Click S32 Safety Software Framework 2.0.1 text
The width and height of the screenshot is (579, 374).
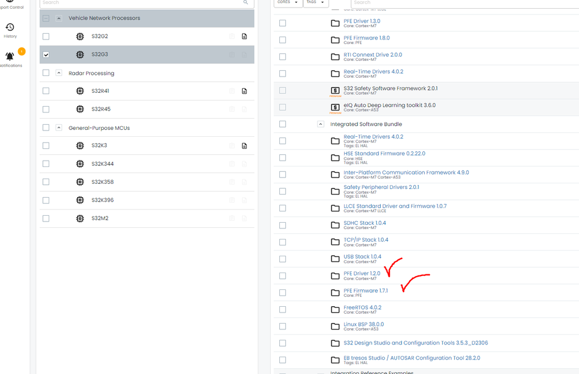click(390, 88)
